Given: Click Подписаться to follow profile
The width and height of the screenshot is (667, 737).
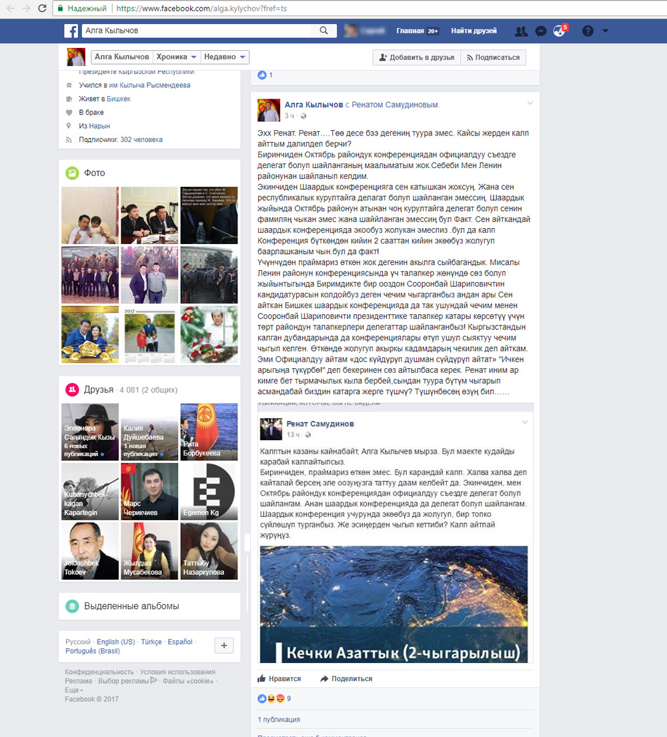Looking at the screenshot, I should coord(492,57).
